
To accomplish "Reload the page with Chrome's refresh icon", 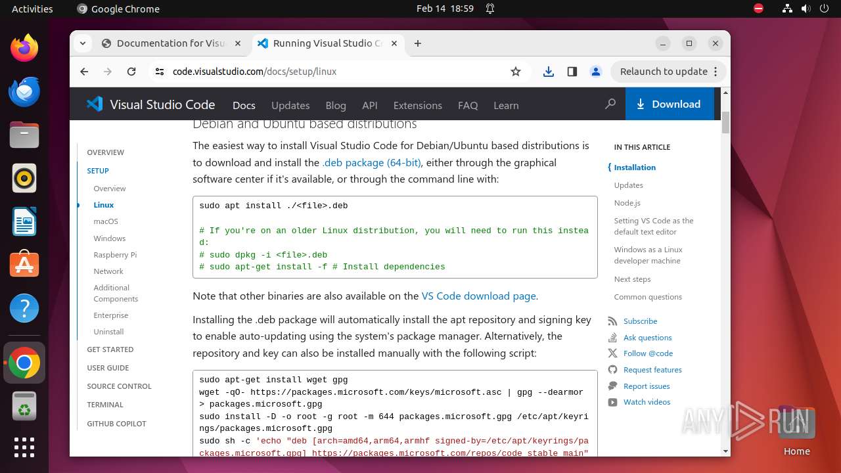I will tap(131, 72).
